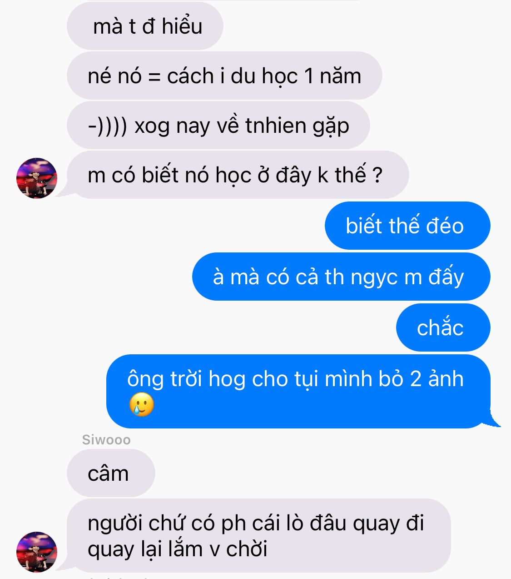Select the 'người chứ có ph cái lò' message

[x=259, y=536]
